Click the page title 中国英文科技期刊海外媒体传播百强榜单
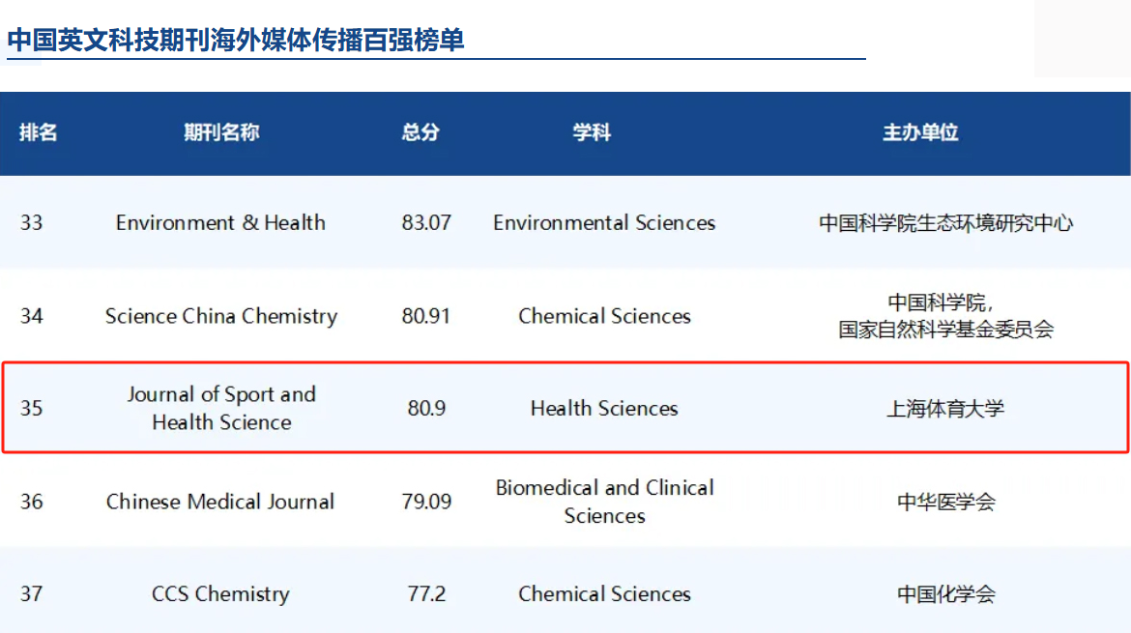This screenshot has width=1131, height=633. (236, 40)
